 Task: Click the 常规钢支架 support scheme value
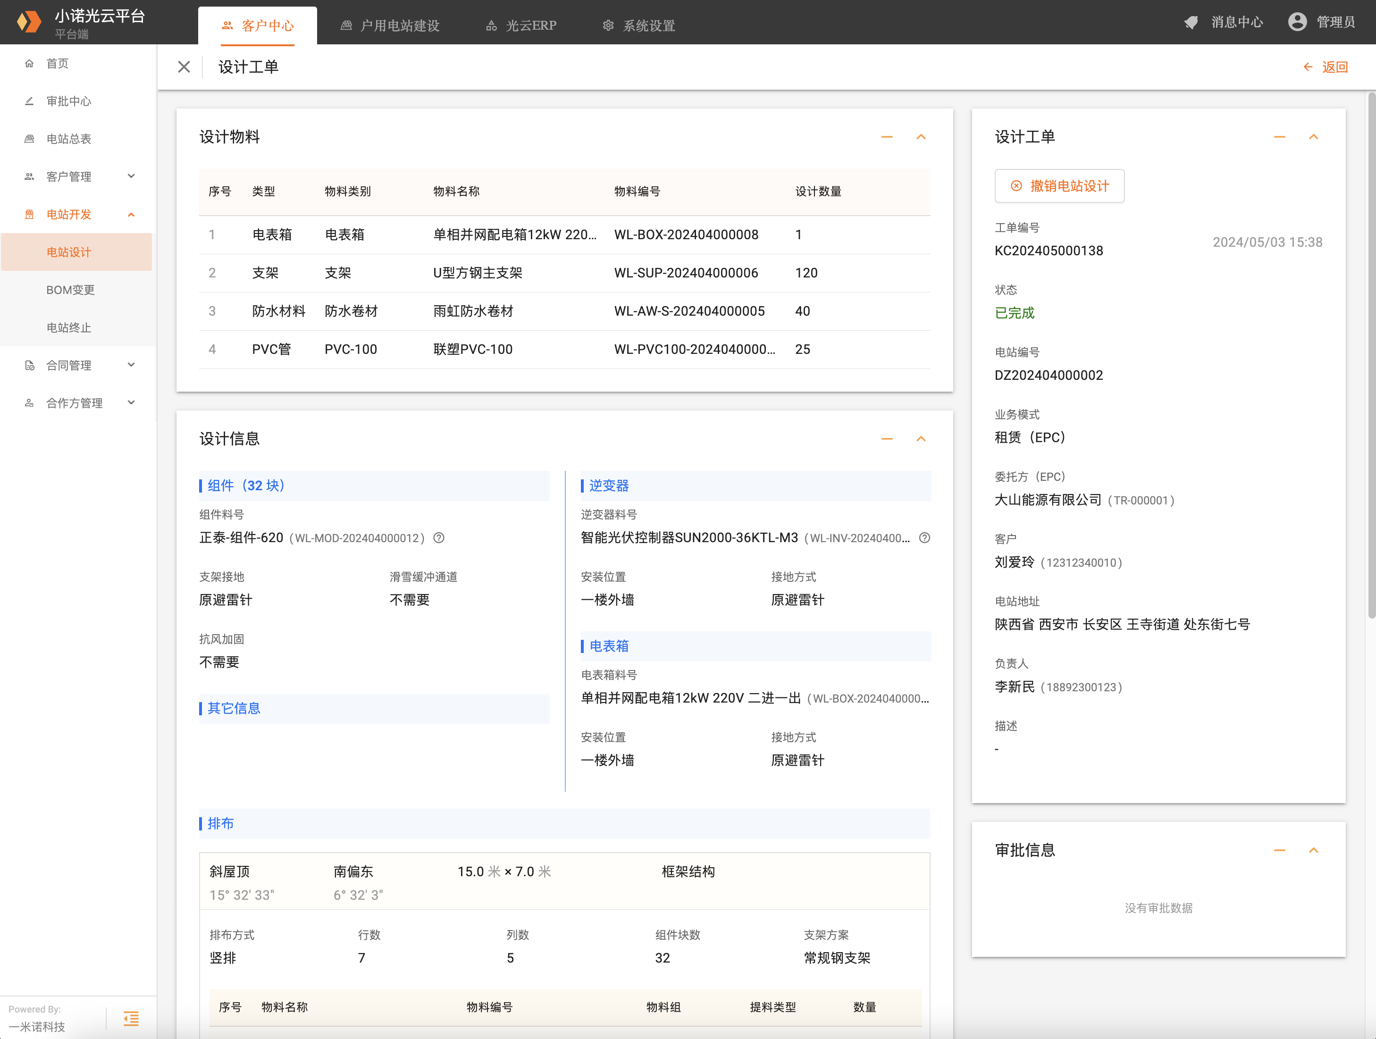(x=837, y=957)
